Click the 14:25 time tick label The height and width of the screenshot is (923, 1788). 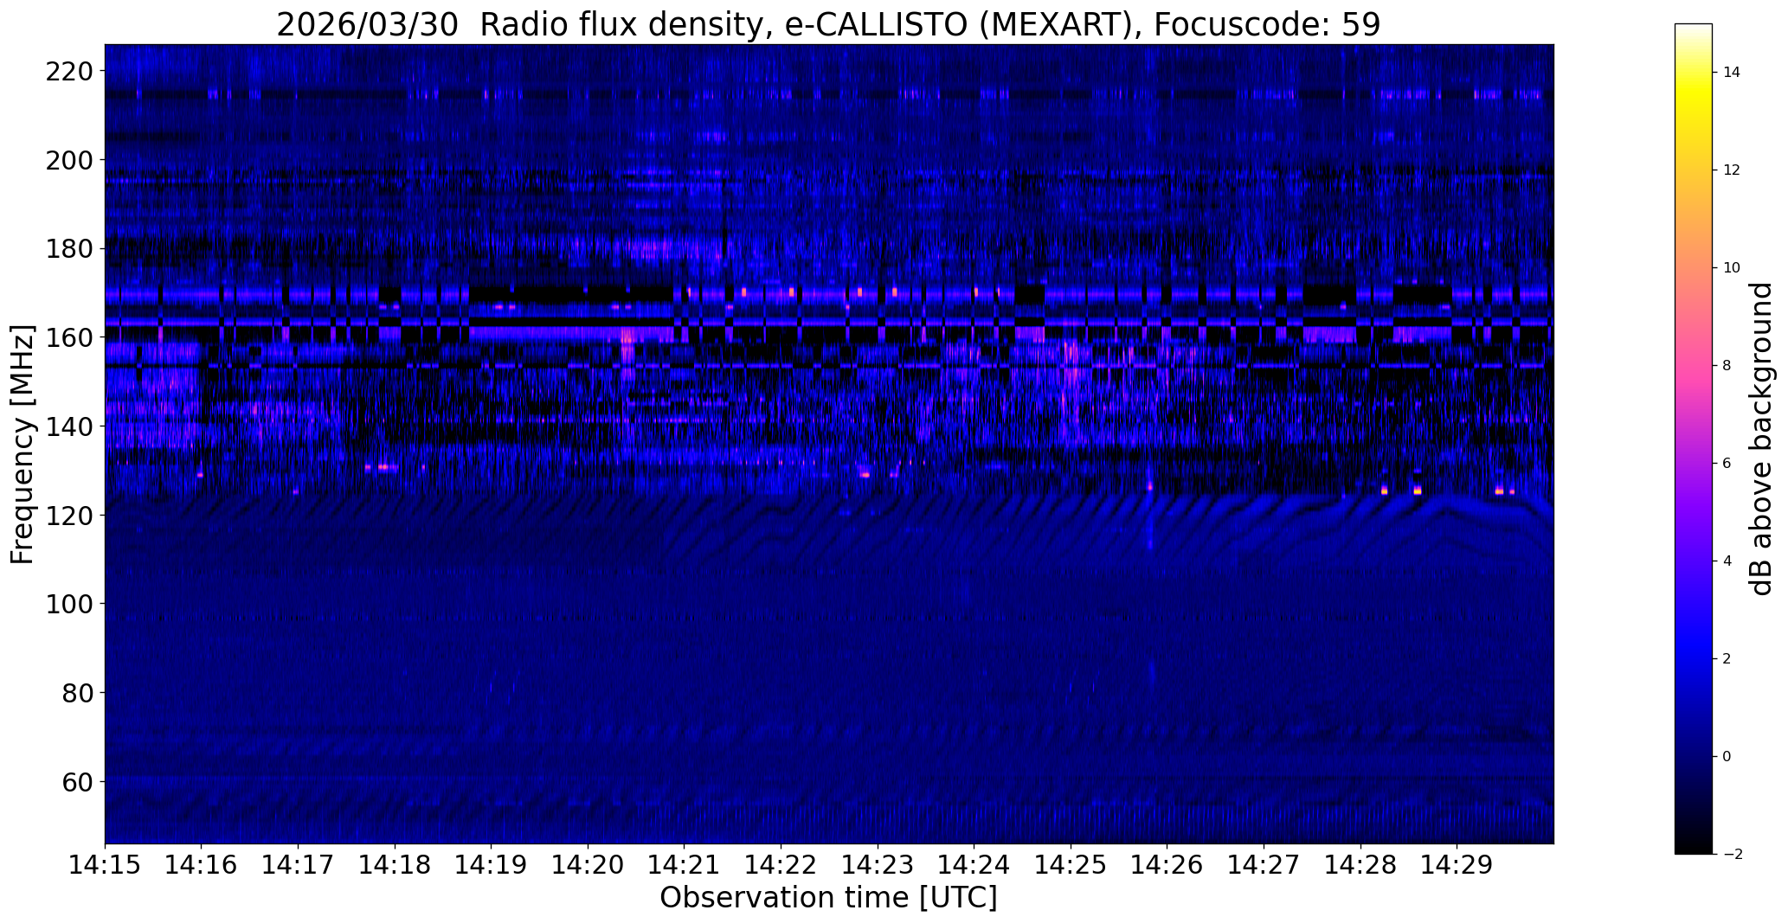1071,865
